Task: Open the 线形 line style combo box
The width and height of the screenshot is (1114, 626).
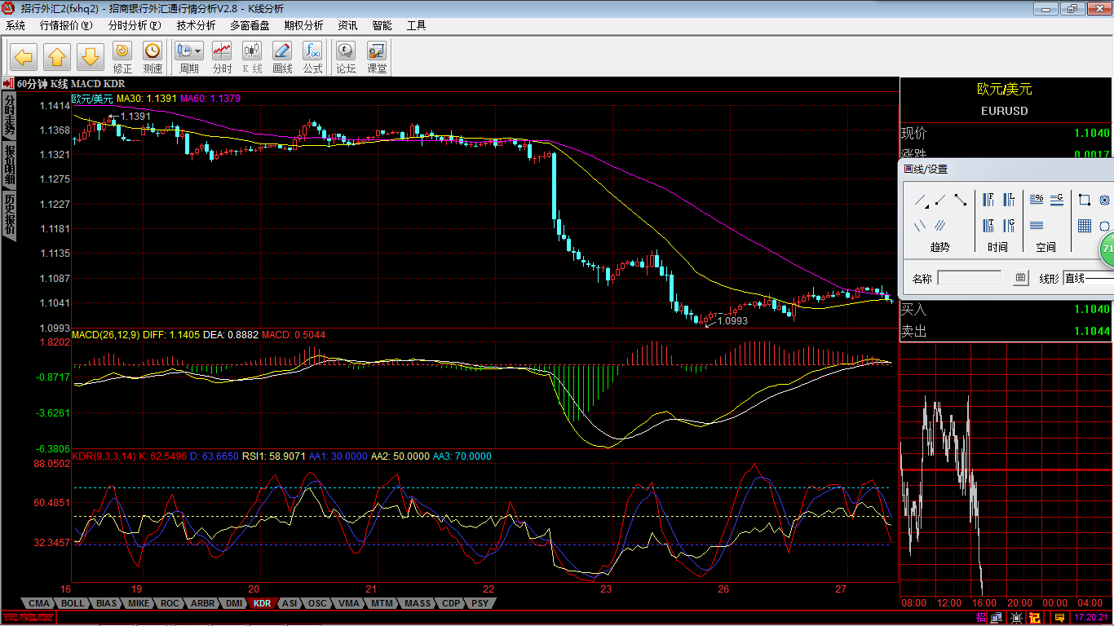Action: 1089,278
